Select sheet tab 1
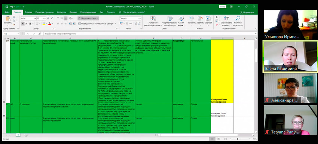Image resolution: width=318 pixels, height=144 pixels. [18, 135]
